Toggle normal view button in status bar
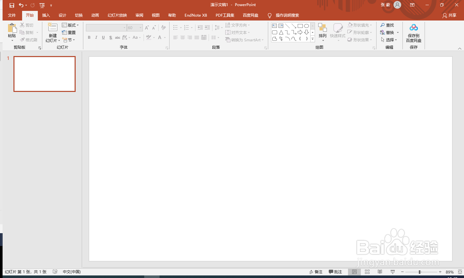Image resolution: width=464 pixels, height=278 pixels. tap(354, 272)
